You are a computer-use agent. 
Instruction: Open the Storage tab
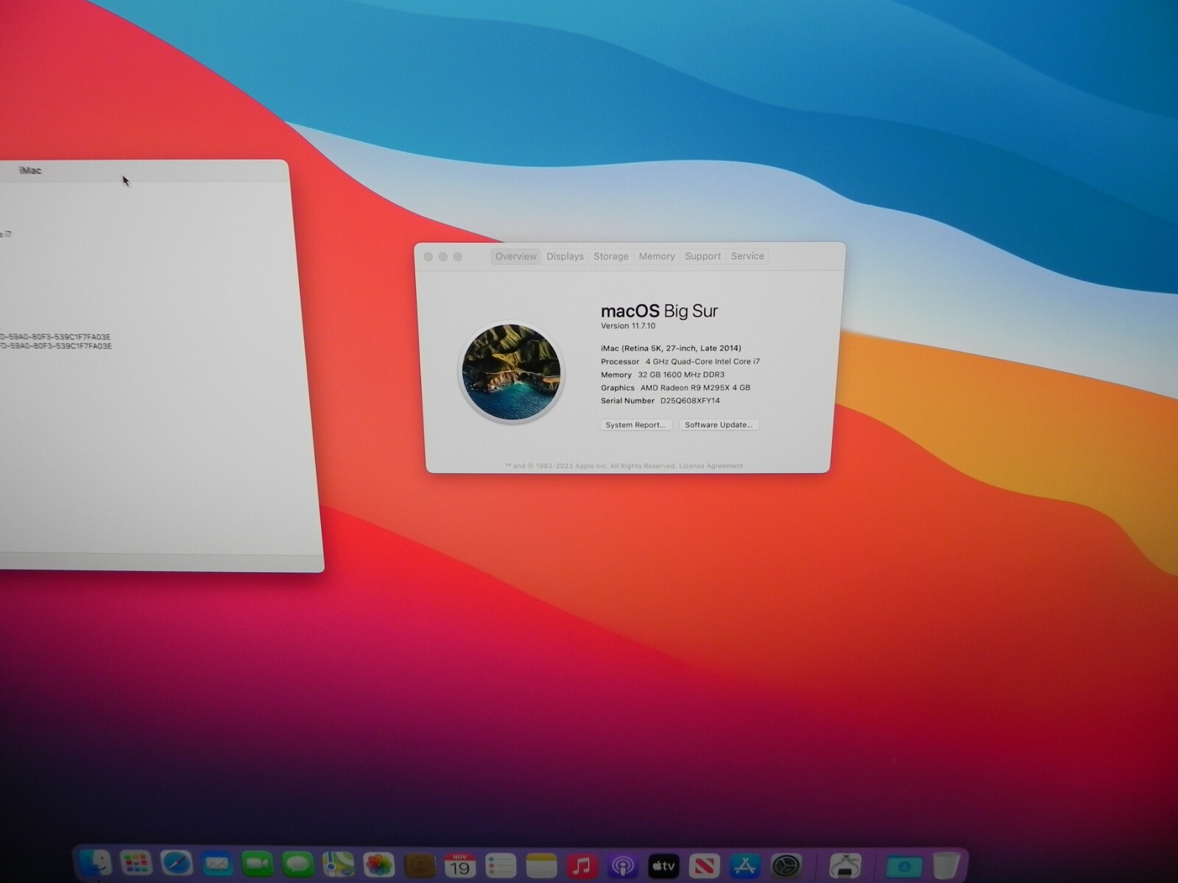tap(611, 256)
